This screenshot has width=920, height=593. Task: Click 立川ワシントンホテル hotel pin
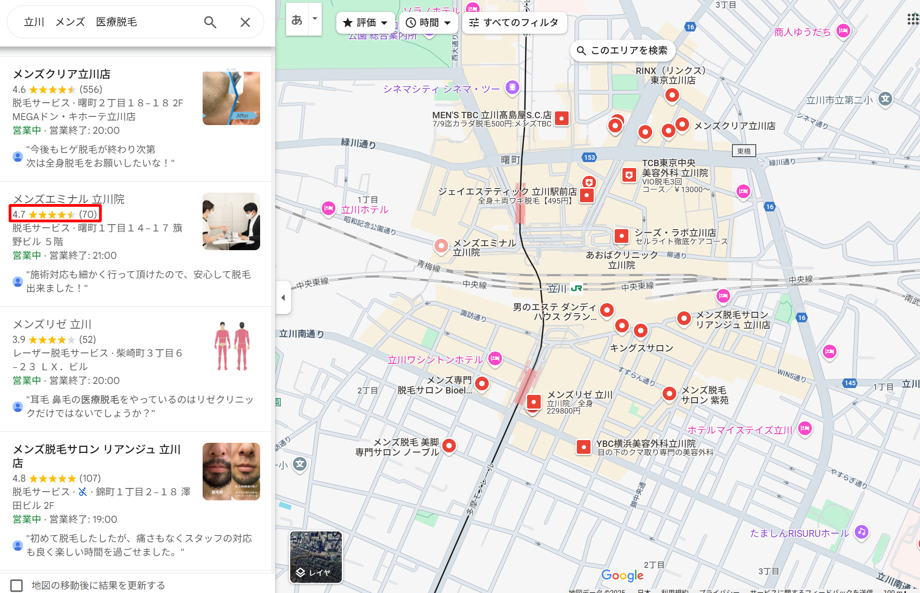[x=495, y=359]
